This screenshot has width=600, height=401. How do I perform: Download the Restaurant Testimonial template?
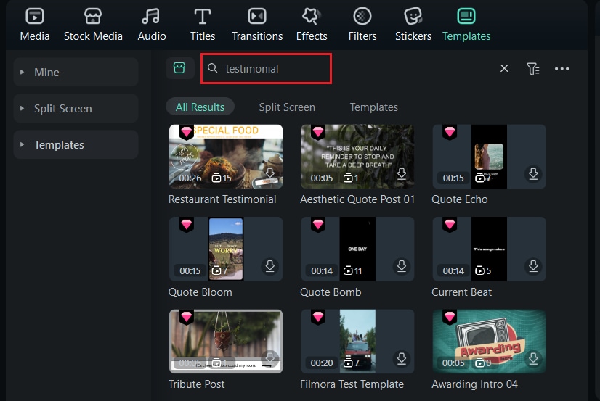pyautogui.click(x=269, y=173)
